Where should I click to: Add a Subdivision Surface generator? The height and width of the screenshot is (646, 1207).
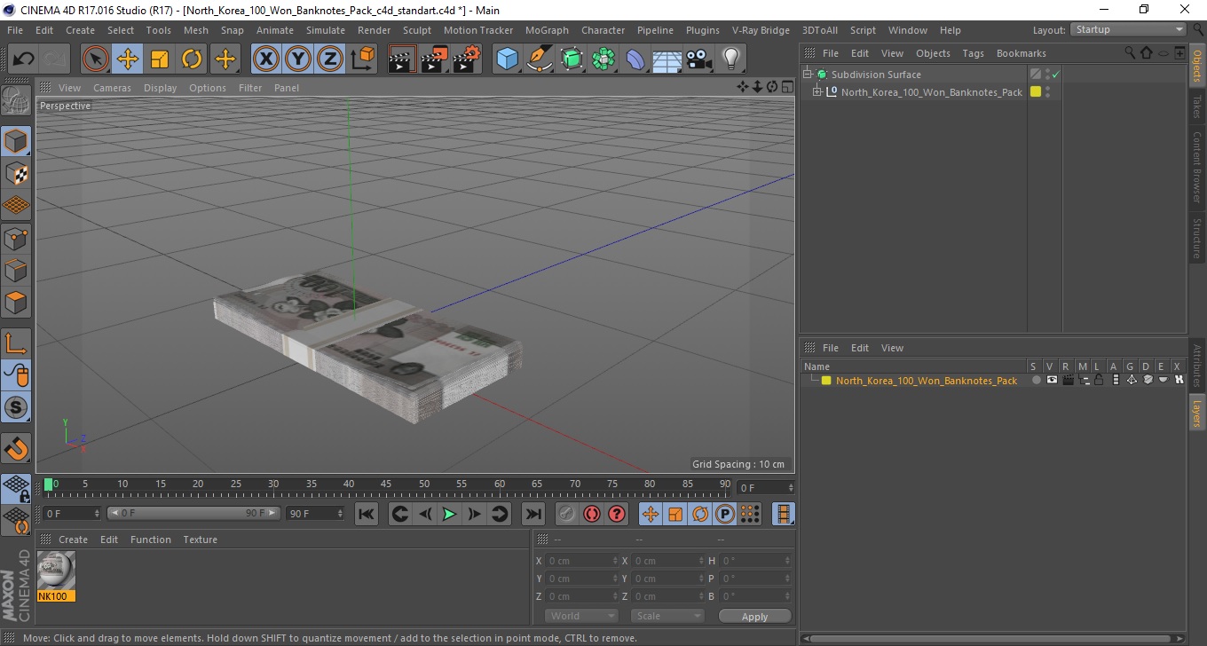572,59
